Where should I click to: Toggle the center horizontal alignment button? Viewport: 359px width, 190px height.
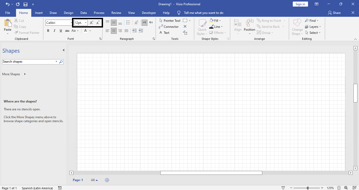click(114, 31)
